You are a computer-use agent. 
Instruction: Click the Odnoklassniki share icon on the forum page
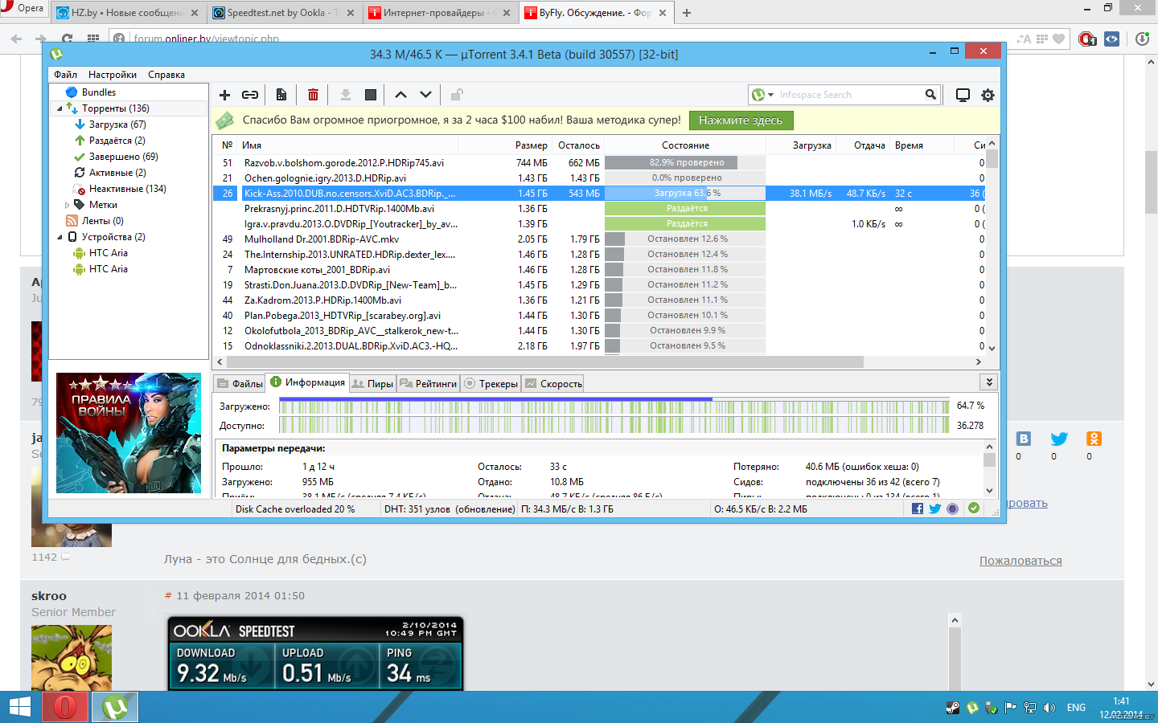coord(1094,439)
